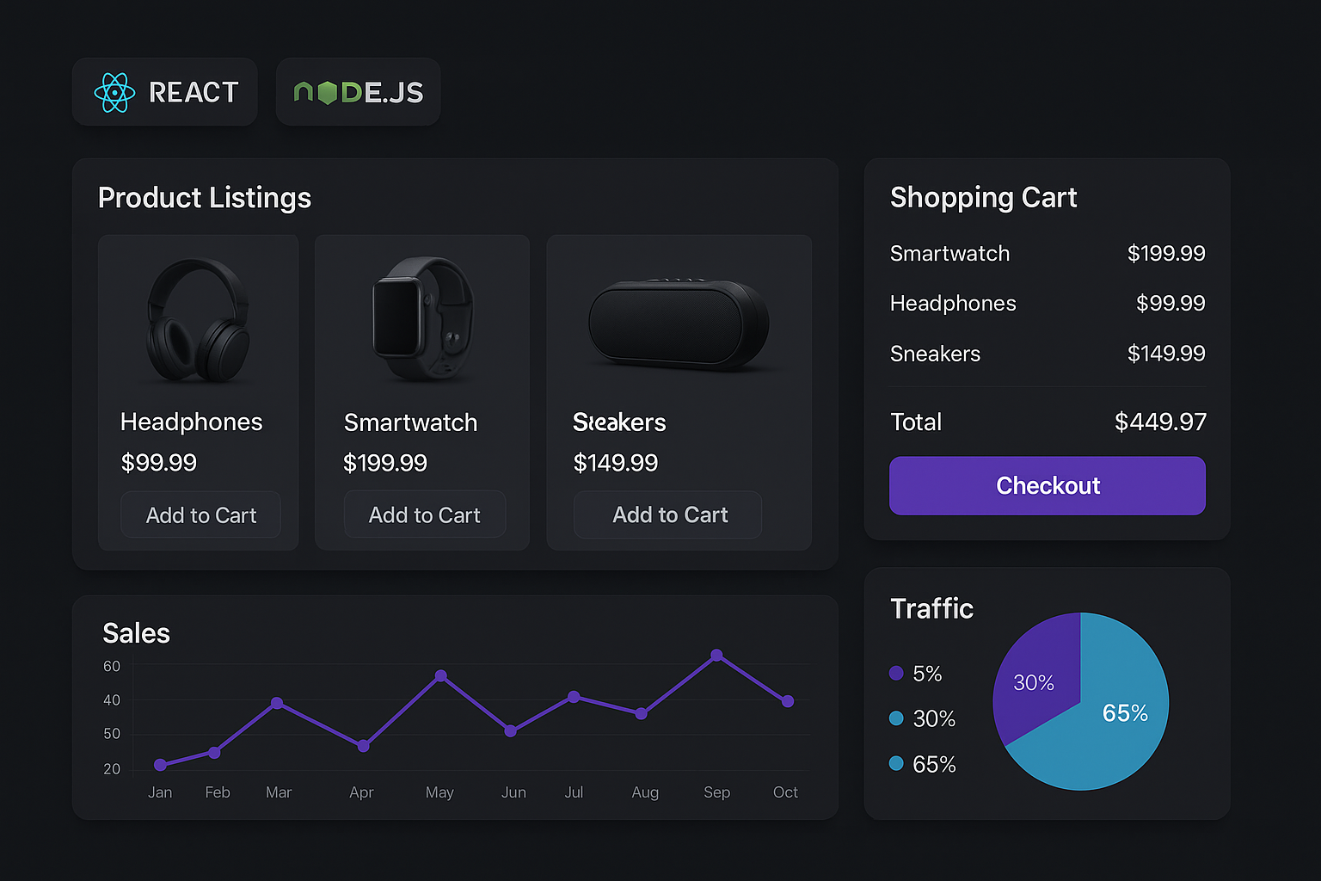The width and height of the screenshot is (1321, 881).
Task: Click the blue 30% legend dot
Action: pos(897,718)
